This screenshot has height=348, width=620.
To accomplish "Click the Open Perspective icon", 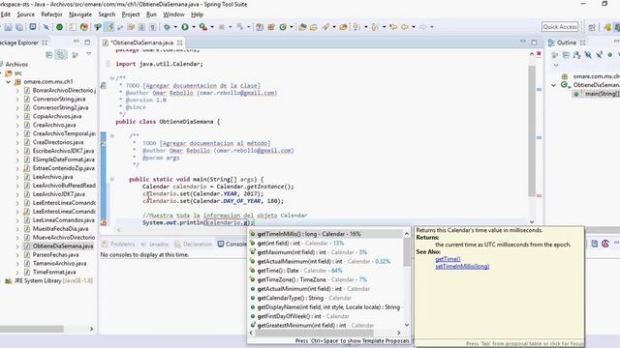I will (x=592, y=27).
